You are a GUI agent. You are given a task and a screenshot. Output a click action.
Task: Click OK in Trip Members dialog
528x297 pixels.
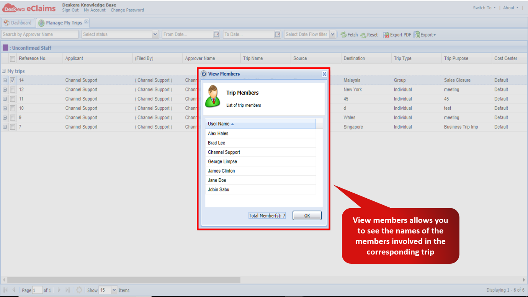tap(307, 216)
